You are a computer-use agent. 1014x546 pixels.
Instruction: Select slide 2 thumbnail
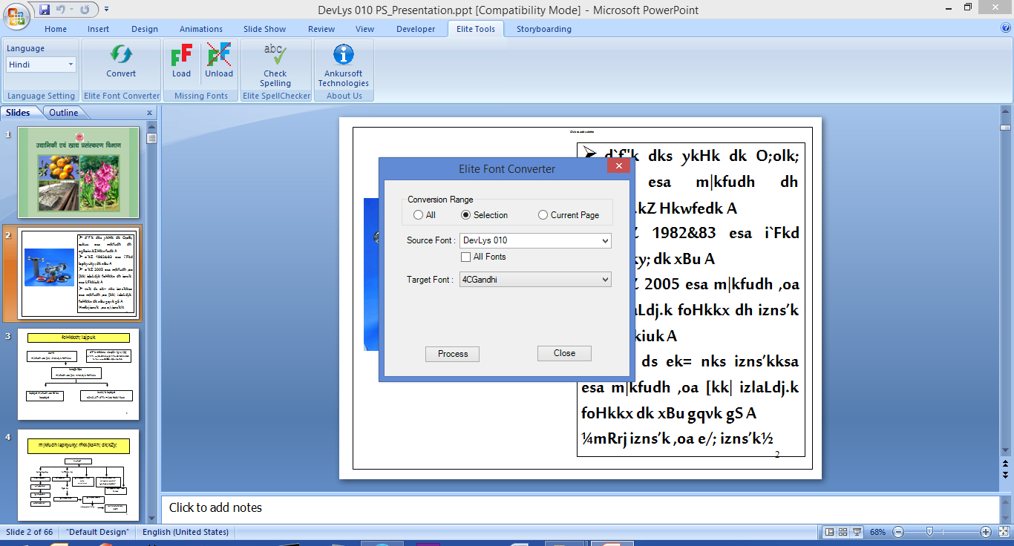[x=78, y=273]
